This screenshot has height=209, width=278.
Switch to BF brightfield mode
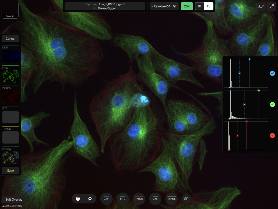(200, 6)
